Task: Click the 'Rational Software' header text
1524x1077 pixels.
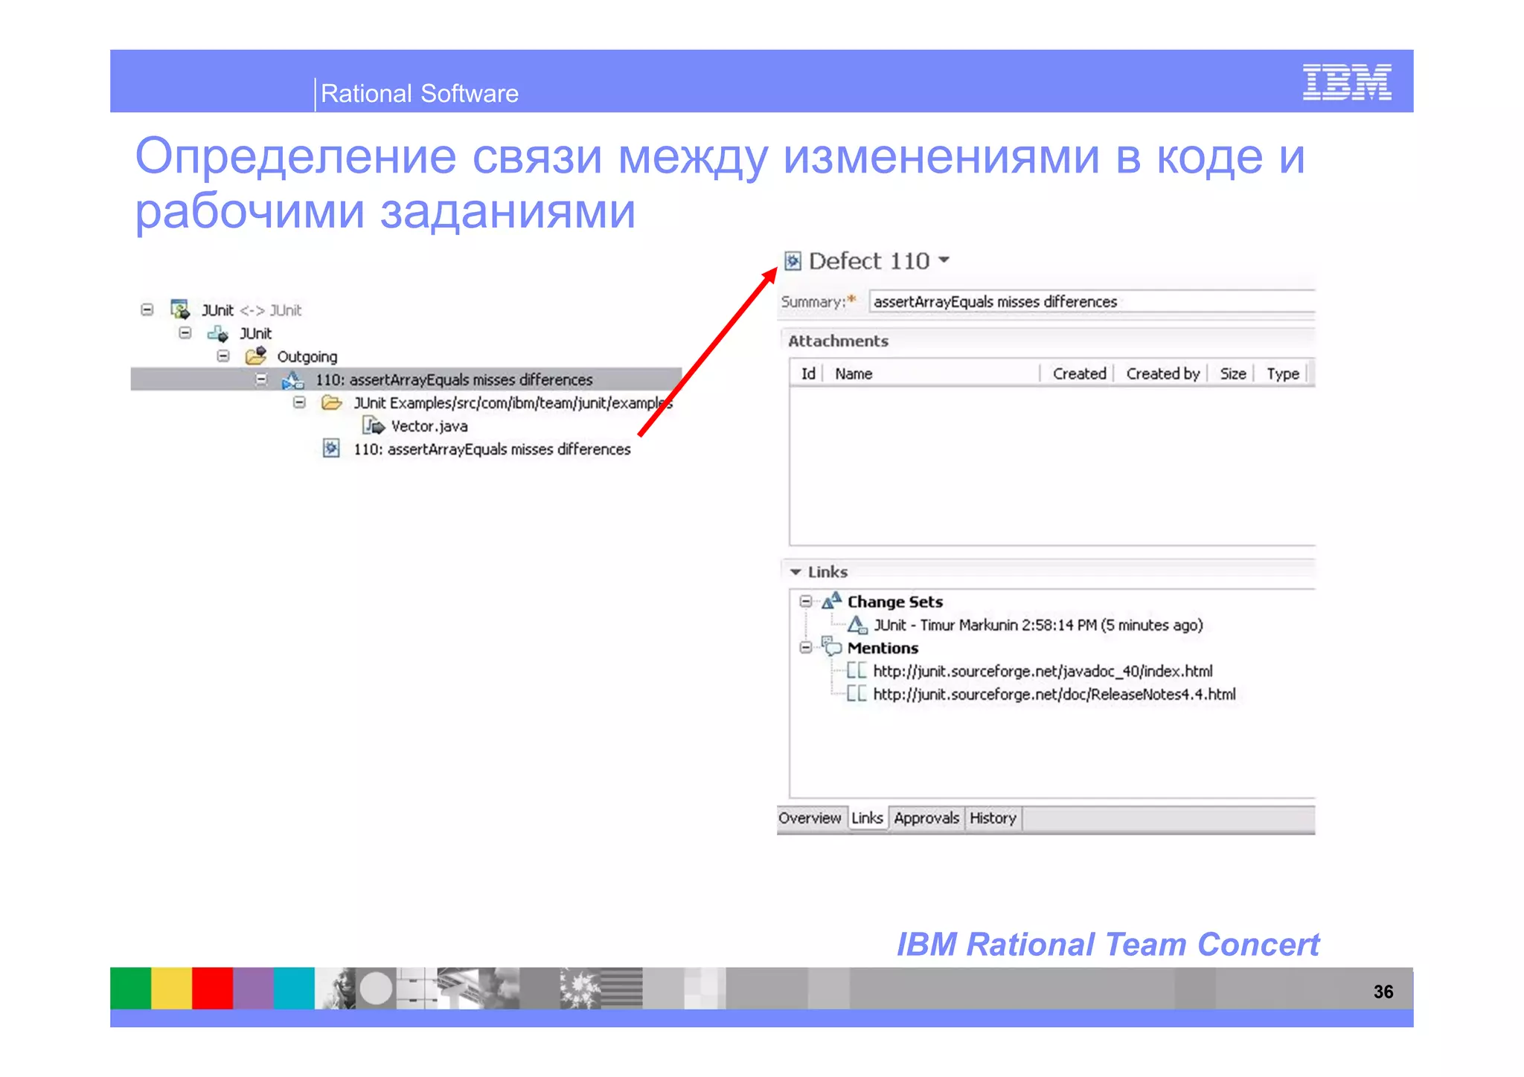Action: [x=420, y=94]
